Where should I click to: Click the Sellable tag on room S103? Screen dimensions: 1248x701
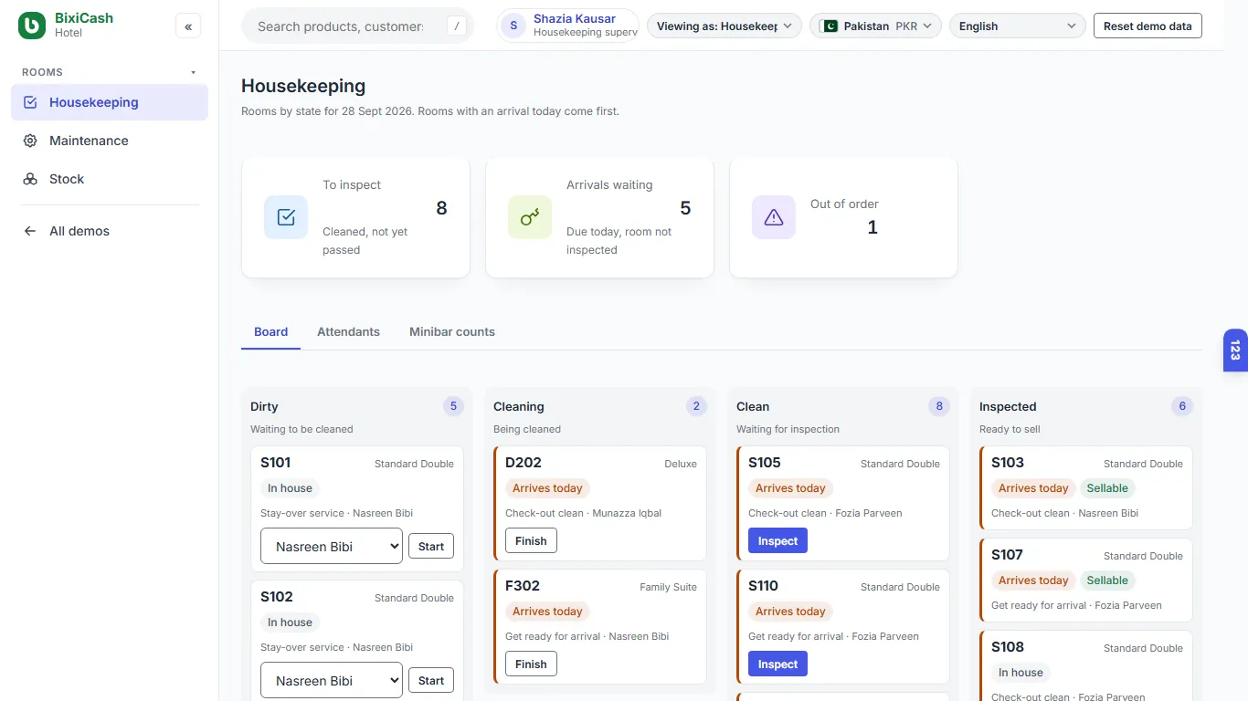pyautogui.click(x=1107, y=488)
